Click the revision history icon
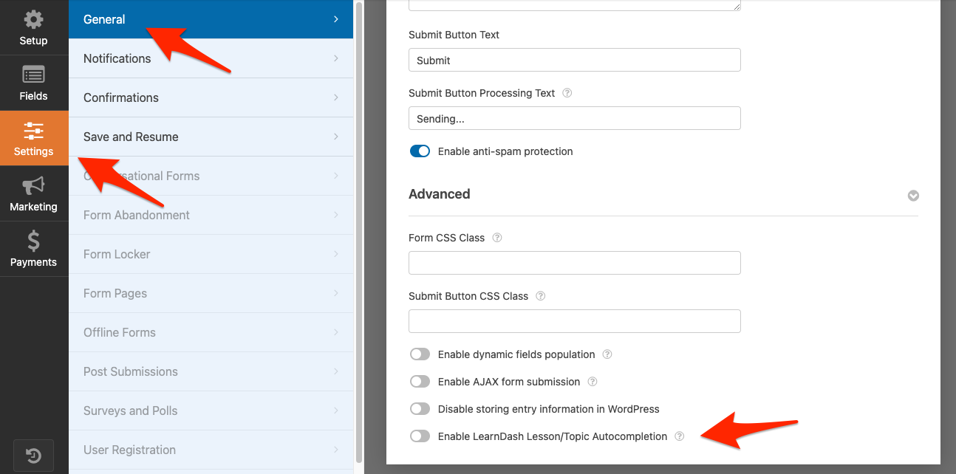 point(33,454)
